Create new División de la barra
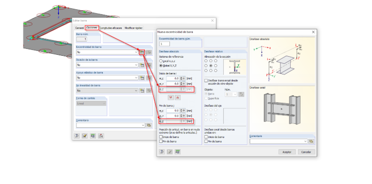 [x=142, y=65]
